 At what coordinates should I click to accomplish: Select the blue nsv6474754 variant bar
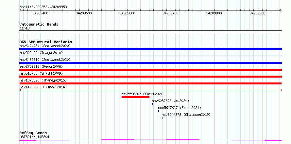[x=150, y=49]
